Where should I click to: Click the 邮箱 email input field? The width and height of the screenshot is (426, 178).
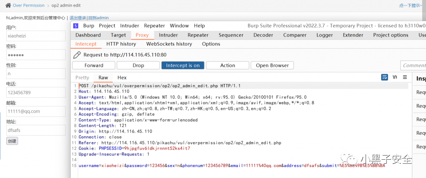[x=36, y=111]
